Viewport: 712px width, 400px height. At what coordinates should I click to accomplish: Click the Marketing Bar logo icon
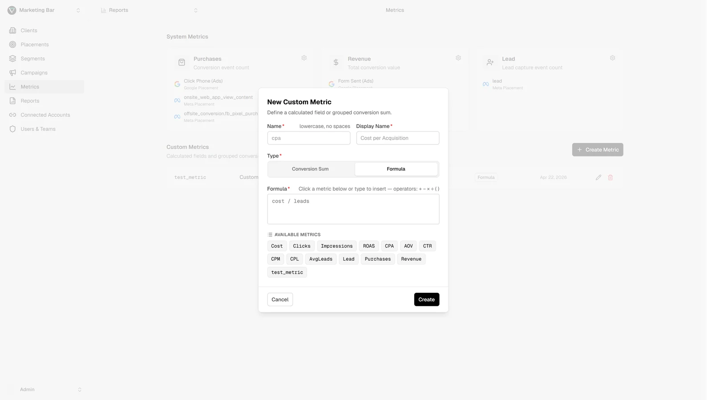click(x=12, y=10)
